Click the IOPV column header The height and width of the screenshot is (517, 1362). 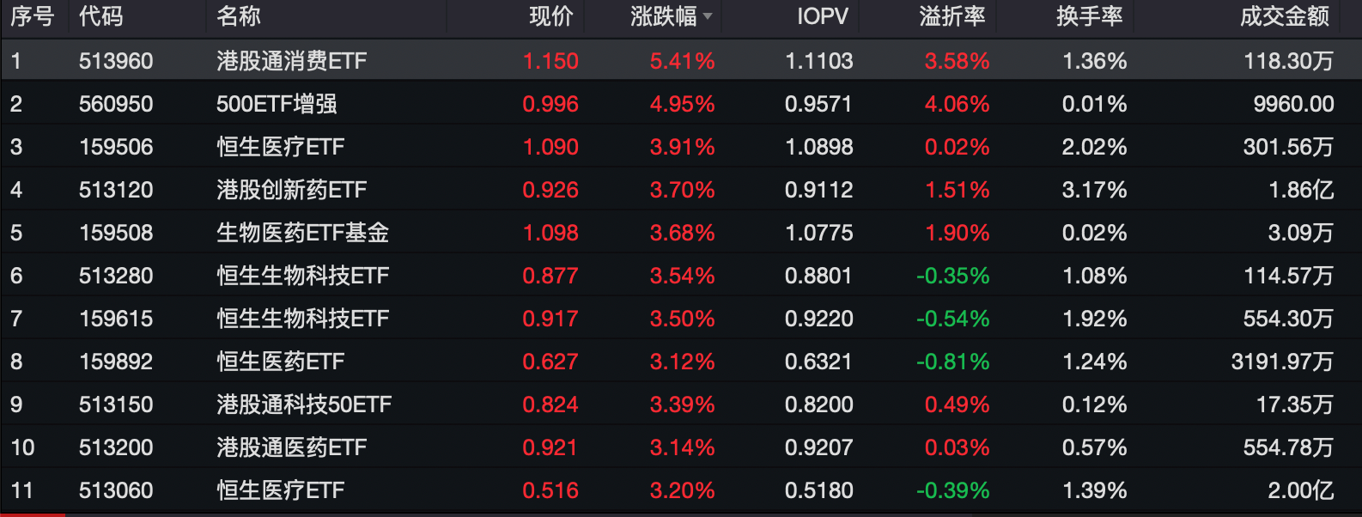(x=822, y=16)
